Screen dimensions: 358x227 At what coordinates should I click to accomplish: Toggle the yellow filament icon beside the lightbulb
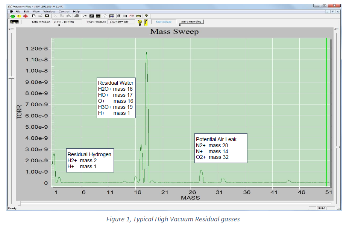(x=146, y=22)
